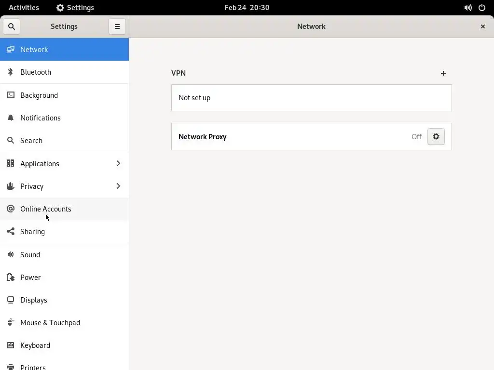Click the Network sidebar icon
This screenshot has width=494, height=370.
(11, 49)
